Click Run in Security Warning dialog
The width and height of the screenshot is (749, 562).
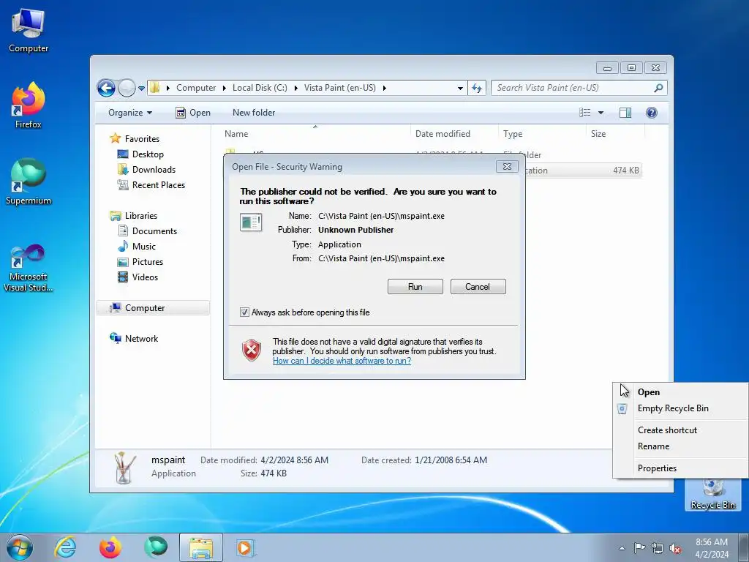click(x=415, y=287)
